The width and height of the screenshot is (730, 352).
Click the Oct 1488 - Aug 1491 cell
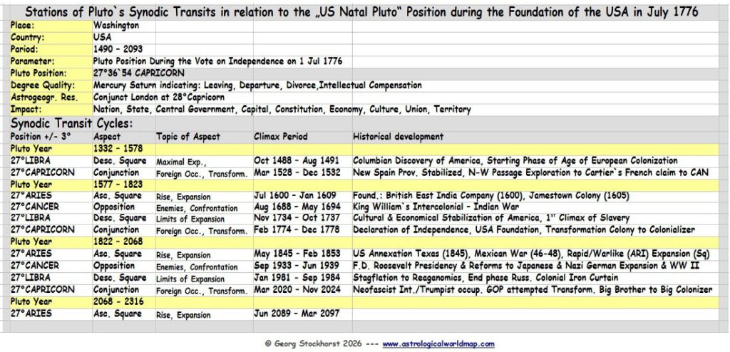coord(302,160)
